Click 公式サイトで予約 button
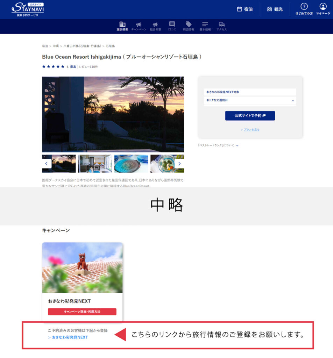Viewport: 333px width, 358px height. coord(250,115)
